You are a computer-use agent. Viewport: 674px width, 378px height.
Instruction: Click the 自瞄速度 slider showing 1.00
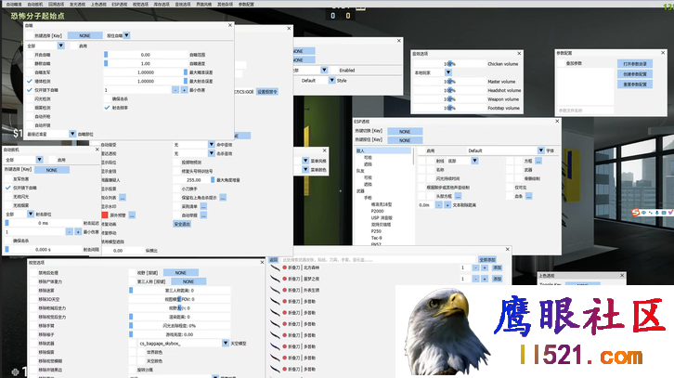point(145,64)
